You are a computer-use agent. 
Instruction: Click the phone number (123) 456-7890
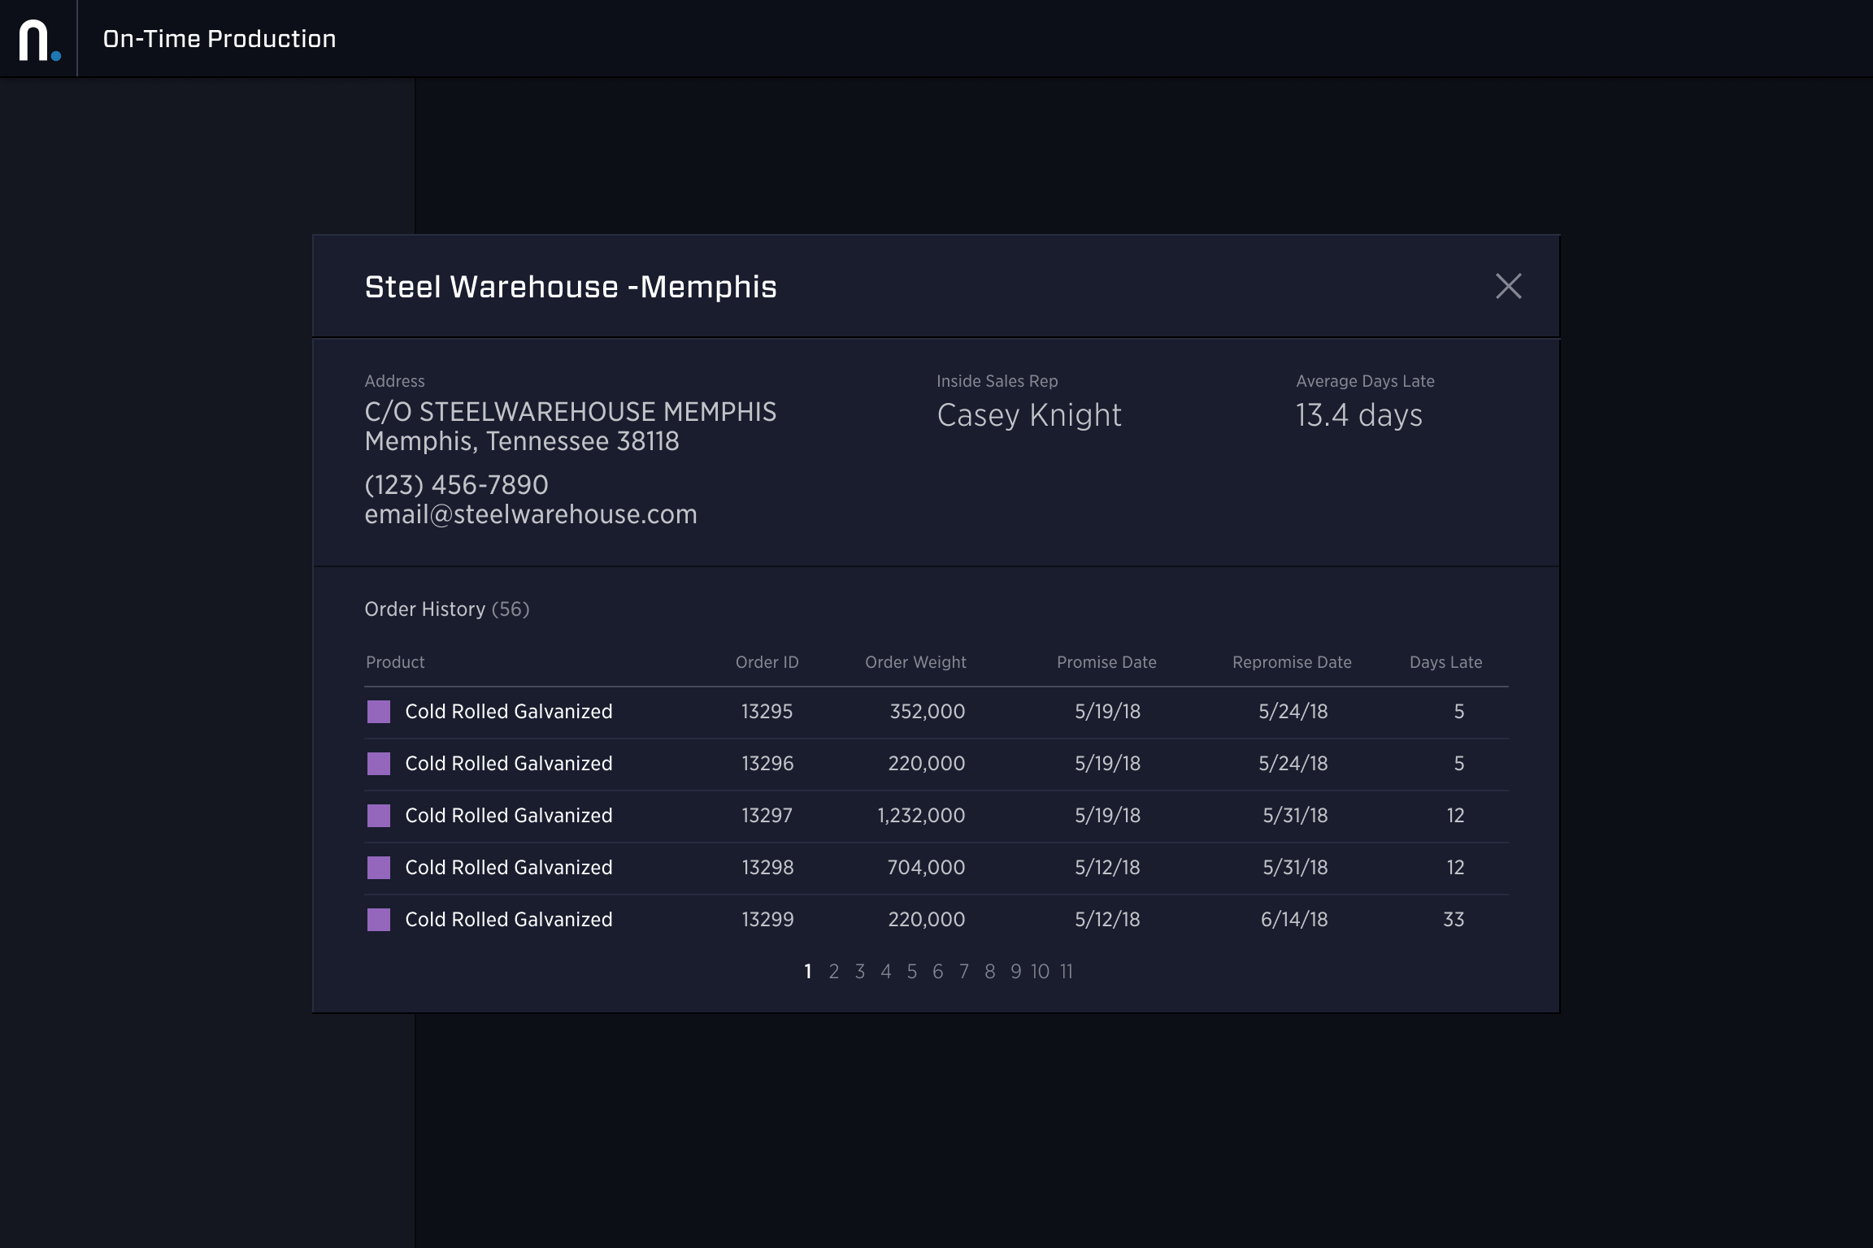(456, 485)
